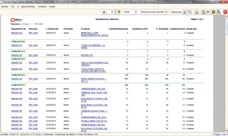Open product CHEMISSE BEIGE CAB L/B XL link
This screenshot has height=136, width=228.
[94, 117]
